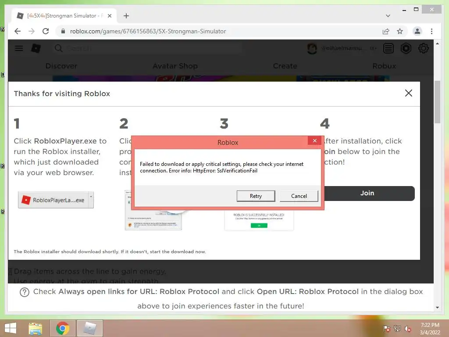449x337 pixels.
Task: Expand the download item options arrow
Action: point(91,200)
